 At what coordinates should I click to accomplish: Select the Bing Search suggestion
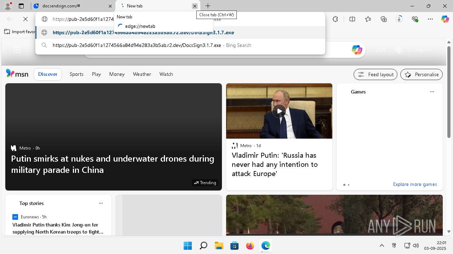[x=180, y=45]
